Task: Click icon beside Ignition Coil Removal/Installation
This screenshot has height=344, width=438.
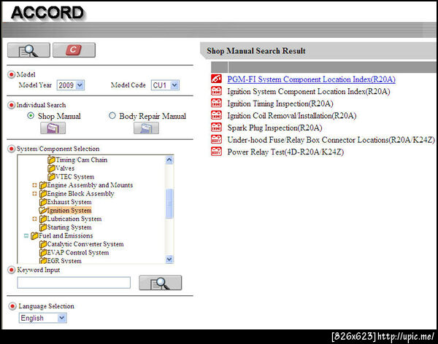Action: click(x=216, y=115)
